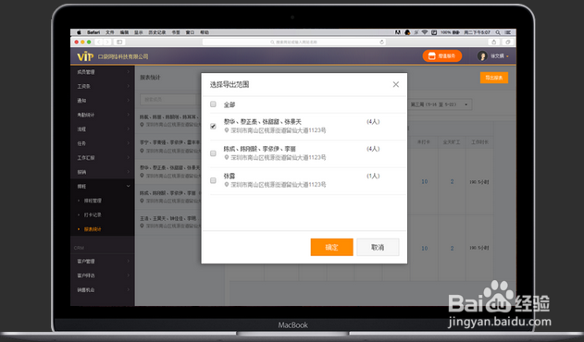Click the Wi-Fi status icon
Screen dimensions: 584x342
425,32
